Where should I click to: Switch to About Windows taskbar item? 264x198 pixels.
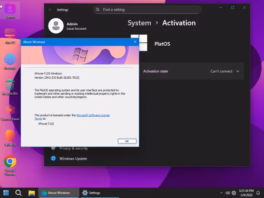pos(59,193)
